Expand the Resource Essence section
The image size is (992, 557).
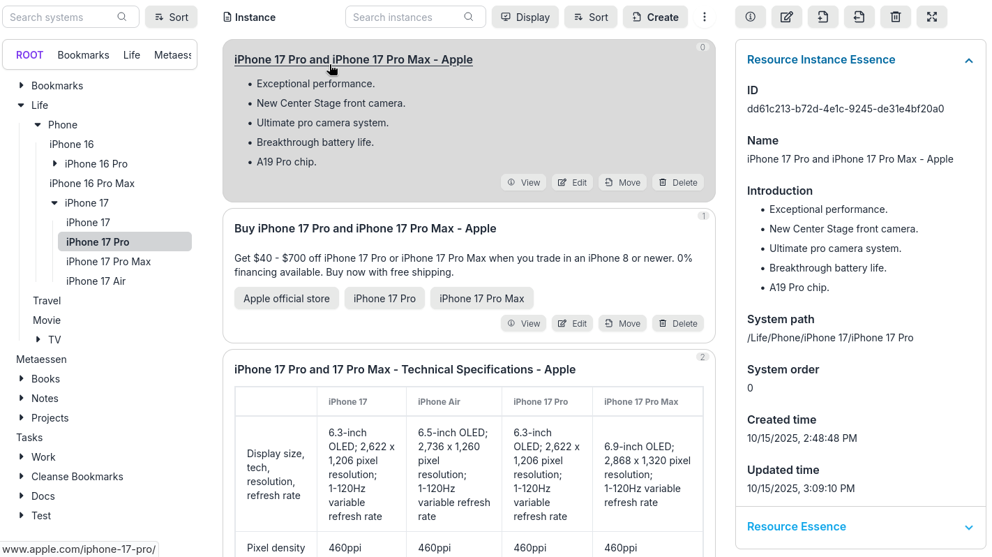tap(968, 527)
